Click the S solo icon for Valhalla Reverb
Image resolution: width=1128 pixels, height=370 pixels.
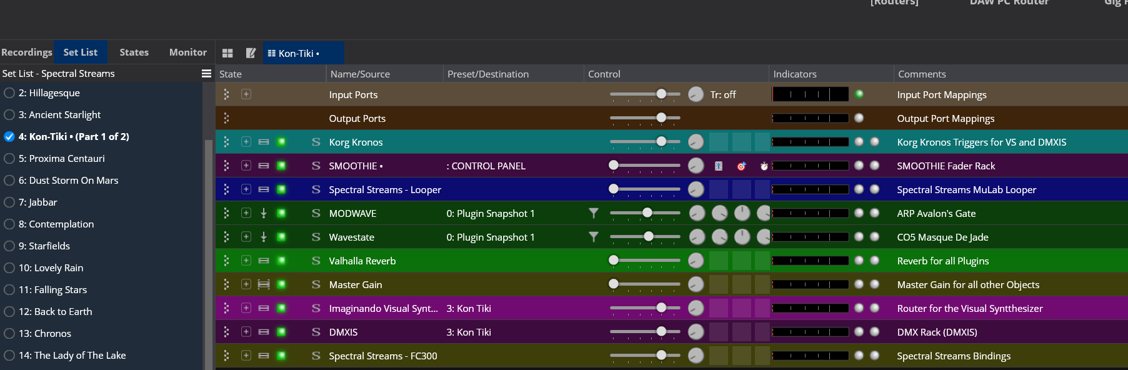316,261
